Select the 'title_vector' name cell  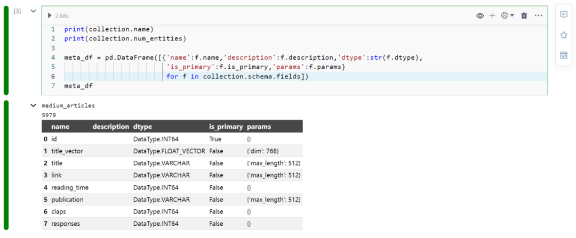coord(67,151)
